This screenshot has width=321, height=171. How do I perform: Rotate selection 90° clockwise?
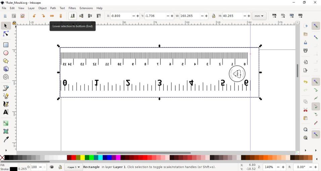[x=43, y=16]
